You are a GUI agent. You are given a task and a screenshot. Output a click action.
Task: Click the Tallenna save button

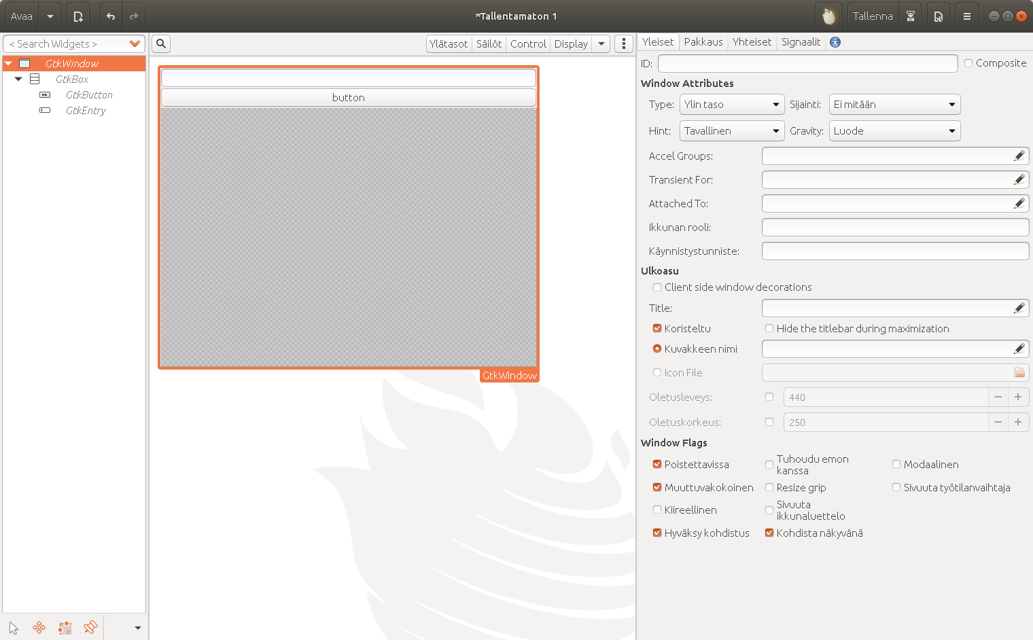[873, 16]
